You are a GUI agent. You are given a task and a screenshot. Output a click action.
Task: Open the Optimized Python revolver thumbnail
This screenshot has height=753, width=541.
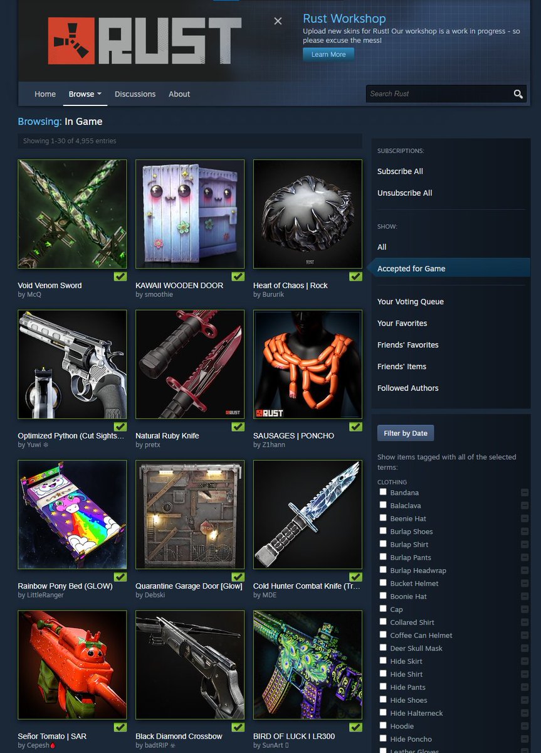(x=72, y=365)
